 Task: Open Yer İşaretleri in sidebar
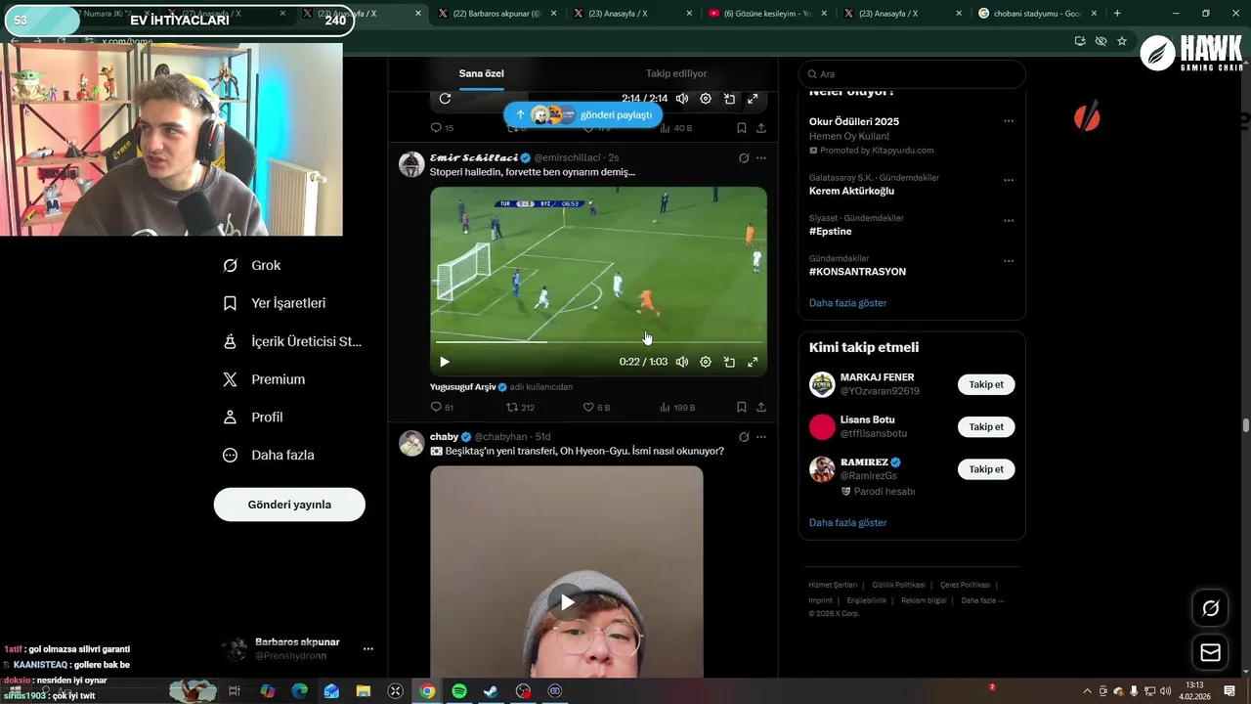pos(275,303)
